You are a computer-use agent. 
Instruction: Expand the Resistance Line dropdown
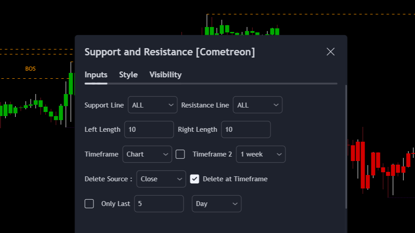point(257,105)
